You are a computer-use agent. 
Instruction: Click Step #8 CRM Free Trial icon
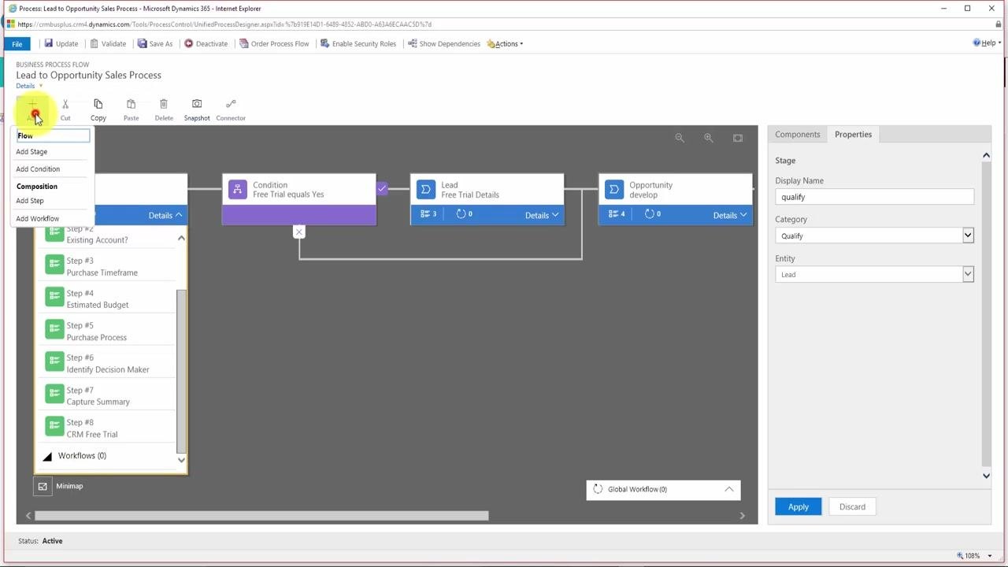54,425
